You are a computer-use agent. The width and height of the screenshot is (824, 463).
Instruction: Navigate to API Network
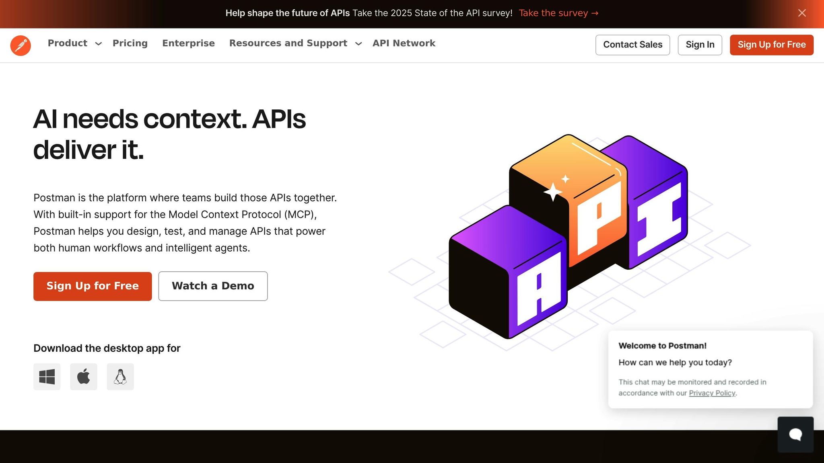tap(404, 43)
